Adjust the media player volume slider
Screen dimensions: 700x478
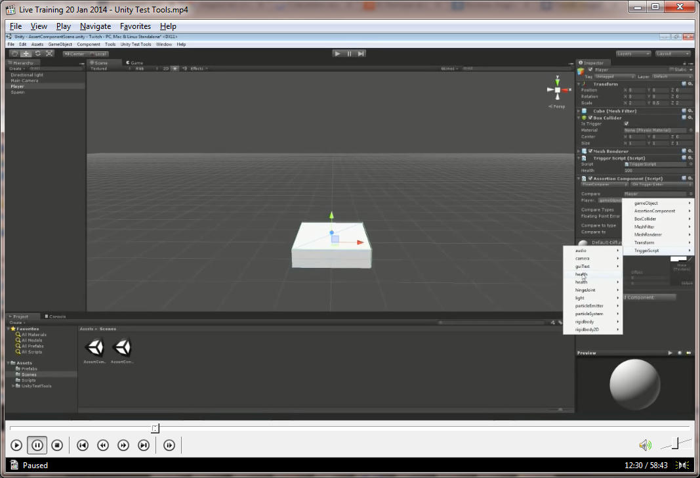(675, 444)
